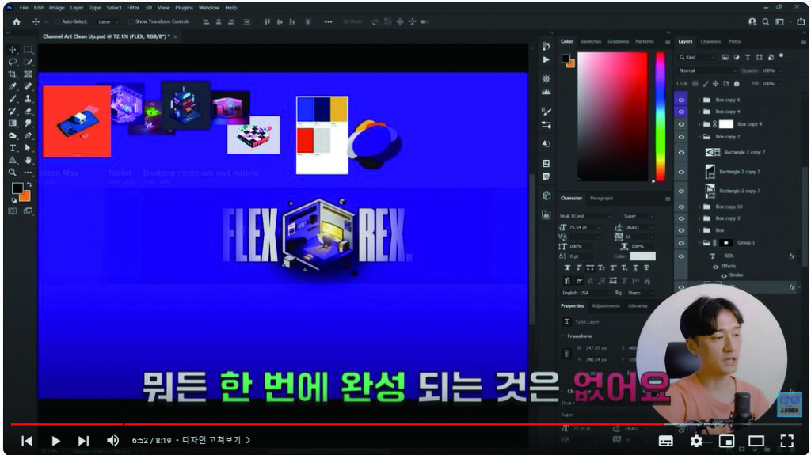Hide the Box copy 6 layer
This screenshot has height=455, width=811.
681,100
